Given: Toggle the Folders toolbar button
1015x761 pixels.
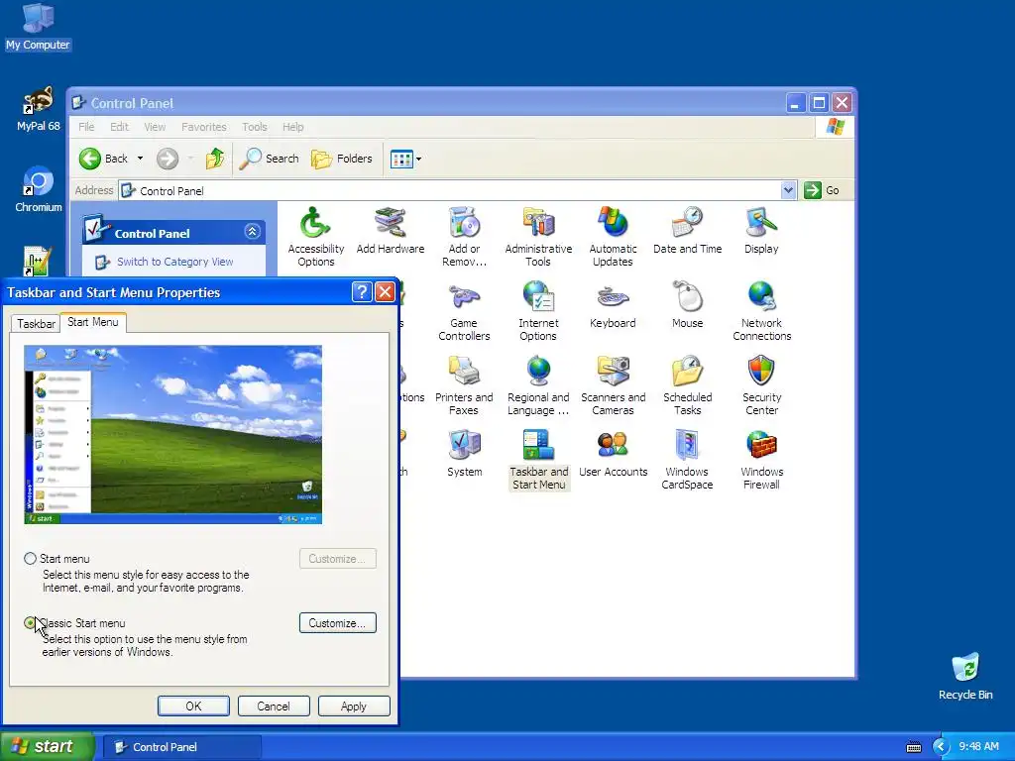Looking at the screenshot, I should coord(342,159).
